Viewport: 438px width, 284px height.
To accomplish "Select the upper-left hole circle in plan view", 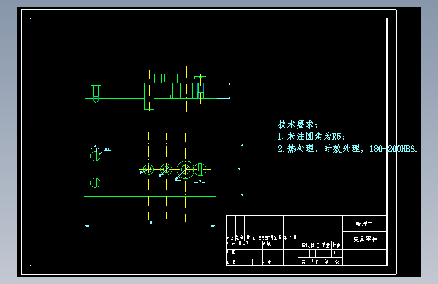I will [x=95, y=156].
